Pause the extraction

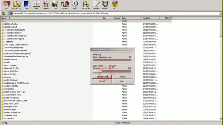click(122, 77)
